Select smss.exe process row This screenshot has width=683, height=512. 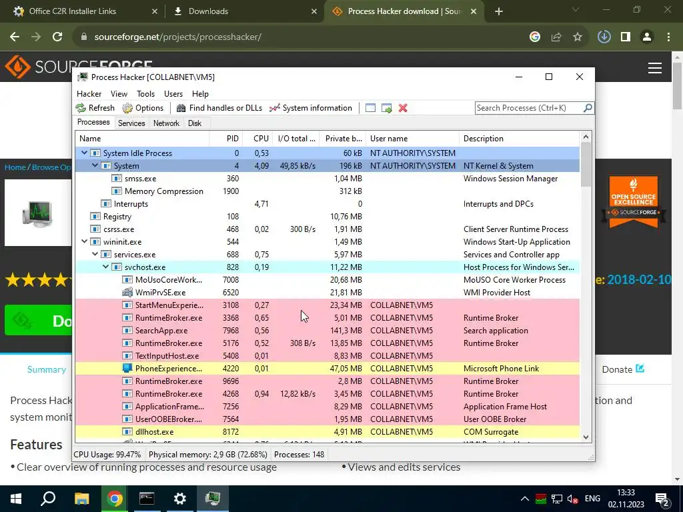point(327,179)
